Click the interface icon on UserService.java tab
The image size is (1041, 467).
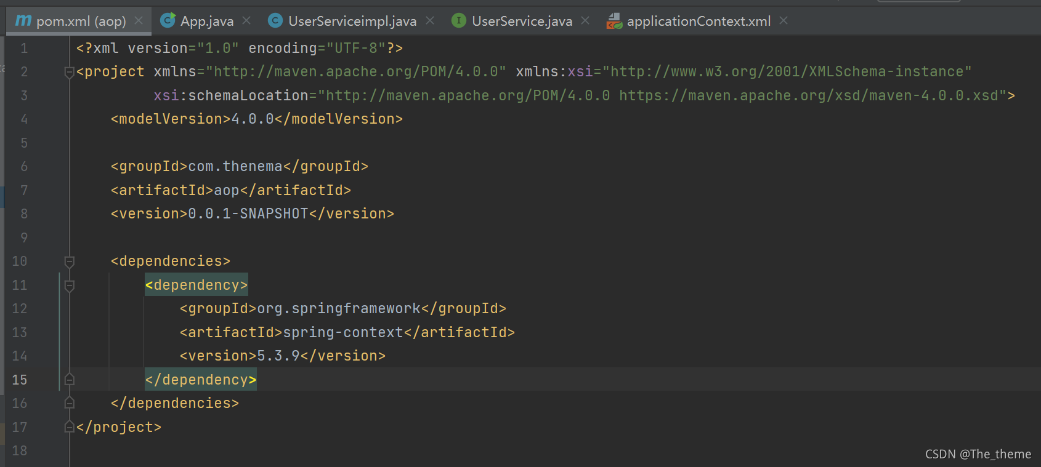click(x=459, y=21)
